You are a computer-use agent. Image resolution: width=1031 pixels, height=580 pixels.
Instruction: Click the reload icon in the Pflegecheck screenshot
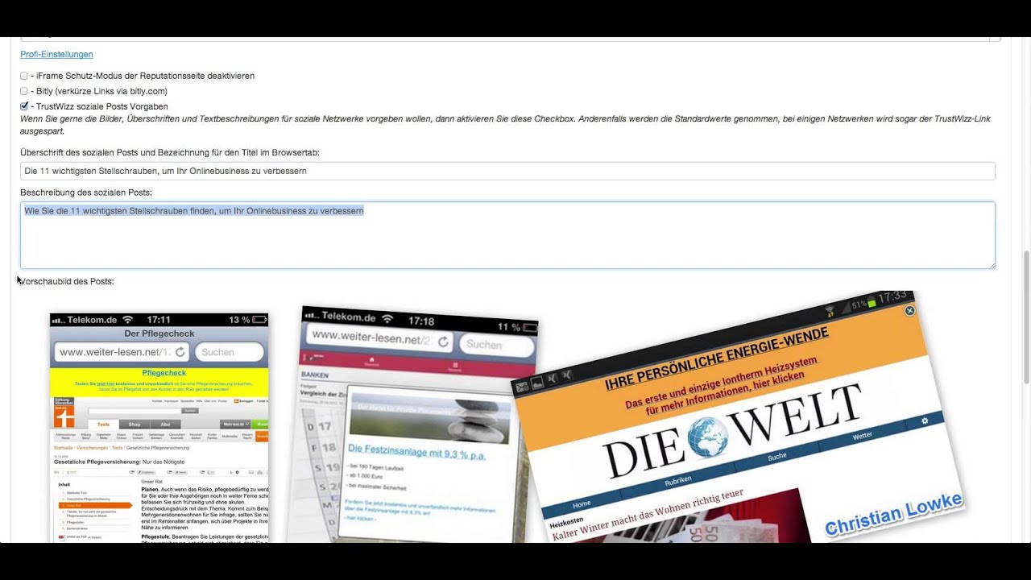(180, 352)
